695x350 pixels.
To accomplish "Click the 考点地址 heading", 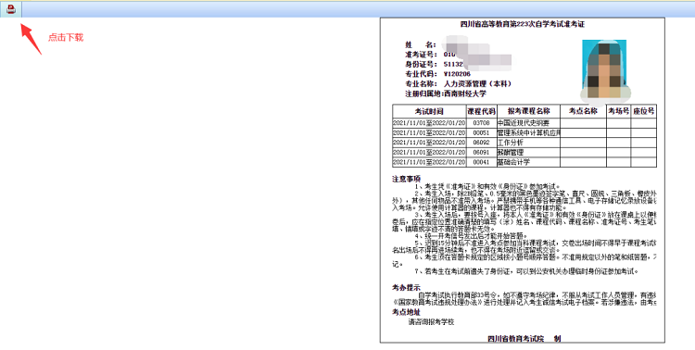I will point(406,312).
